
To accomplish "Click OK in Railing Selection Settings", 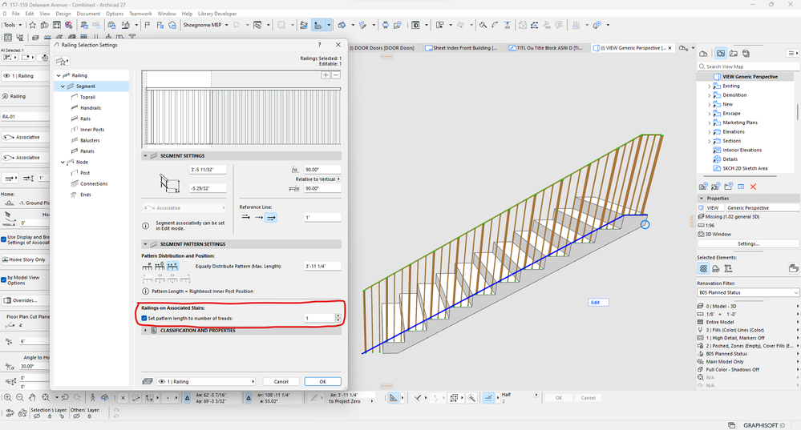I will coord(322,381).
